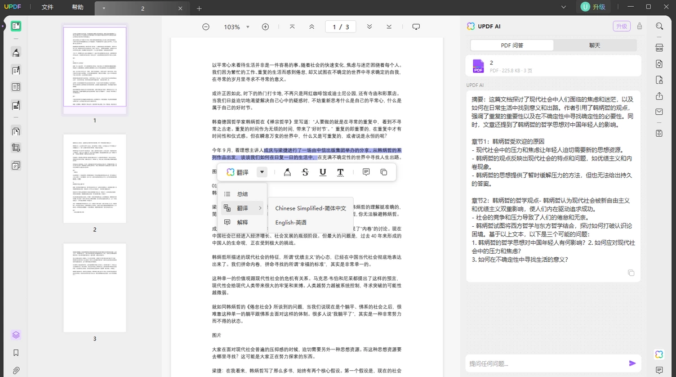
Task: Choose 翻译 submenu in the AI popup
Action: (x=242, y=208)
